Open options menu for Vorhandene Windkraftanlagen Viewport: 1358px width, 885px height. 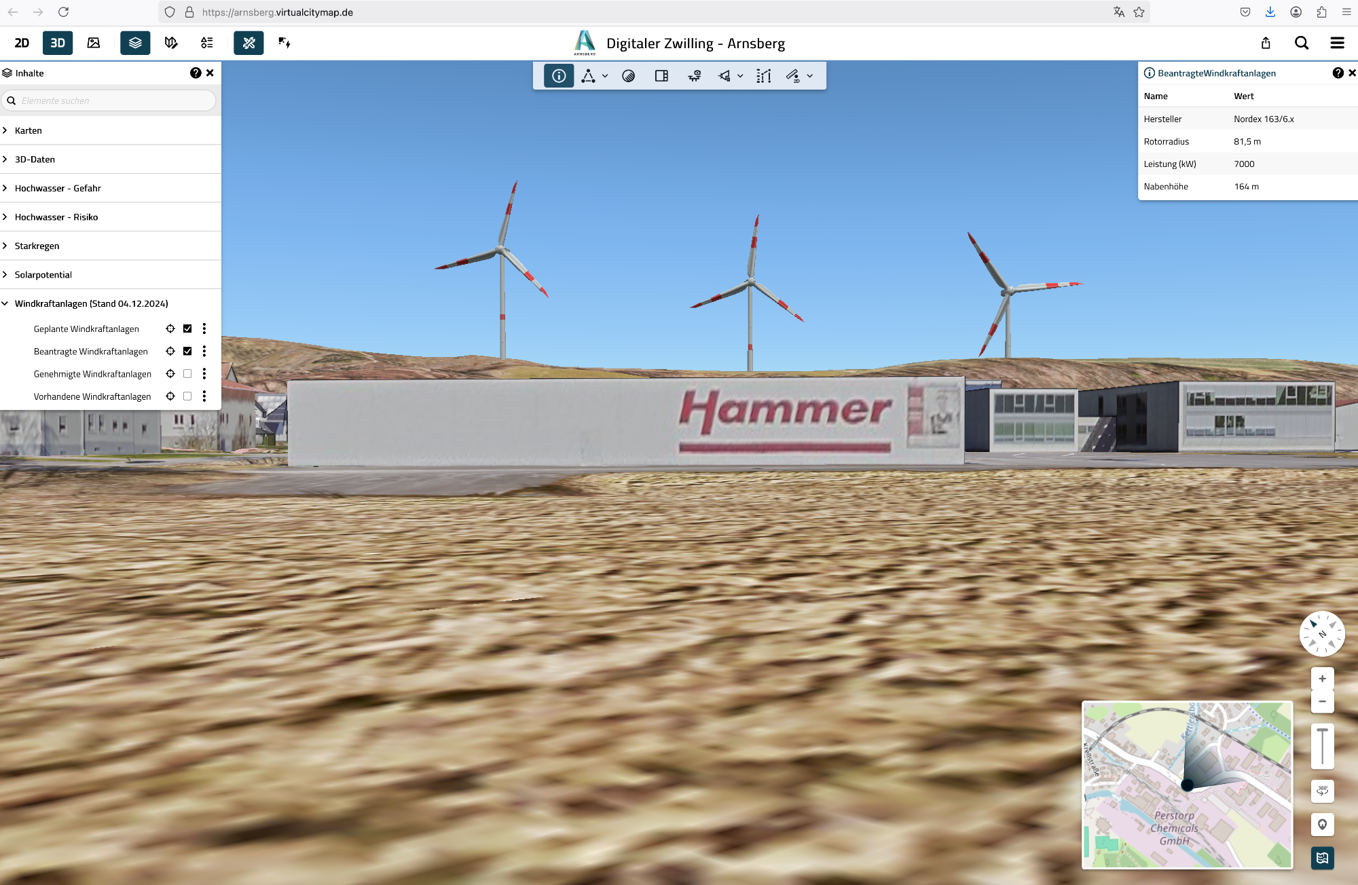204,396
